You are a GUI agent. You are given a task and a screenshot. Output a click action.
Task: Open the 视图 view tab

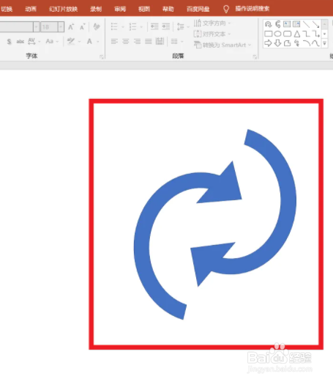(144, 10)
